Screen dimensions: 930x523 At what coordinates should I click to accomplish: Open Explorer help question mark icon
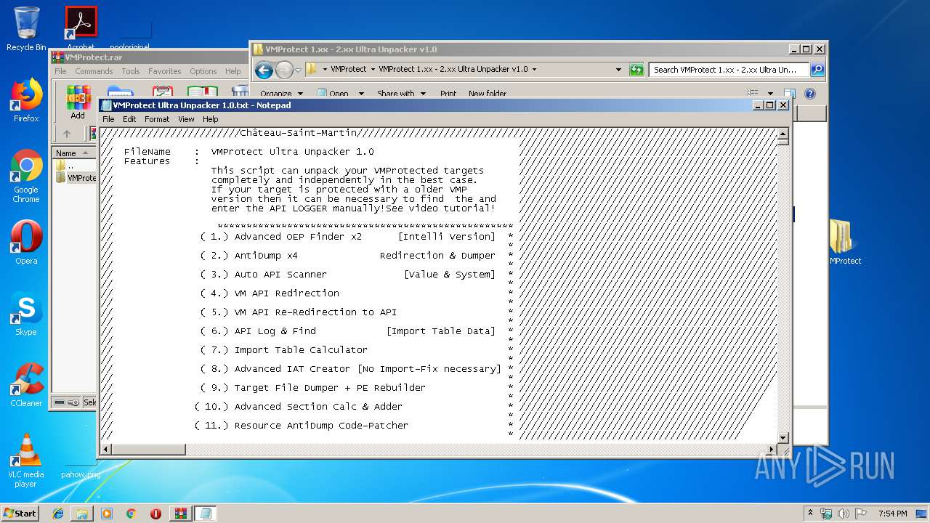810,93
